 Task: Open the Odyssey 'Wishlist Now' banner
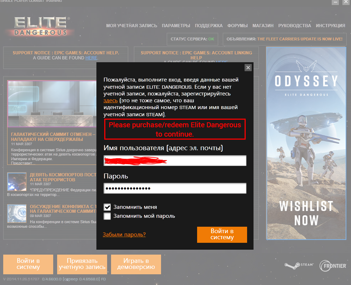[306, 143]
